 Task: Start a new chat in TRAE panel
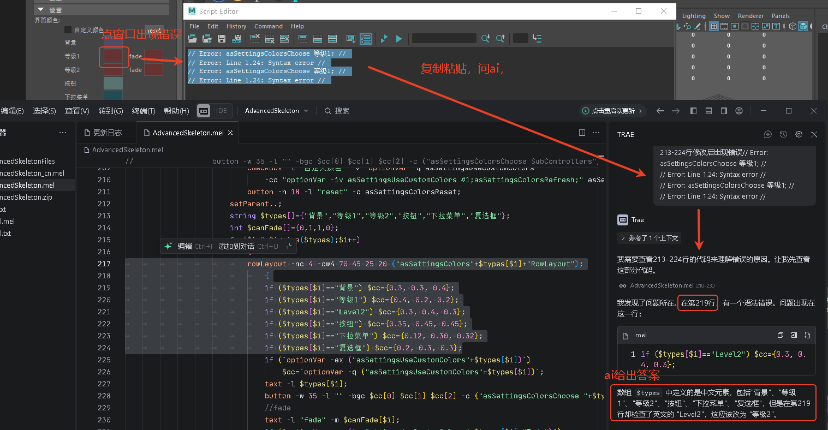[768, 135]
